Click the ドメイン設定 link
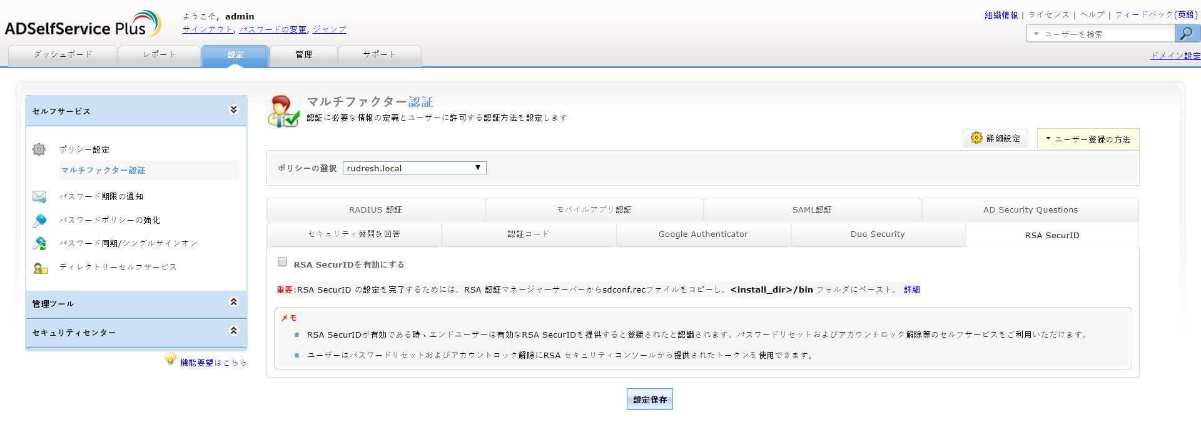The image size is (1201, 427). click(1175, 56)
